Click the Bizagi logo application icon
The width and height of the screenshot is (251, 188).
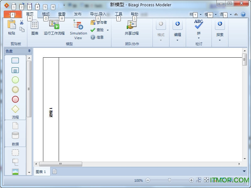[6, 6]
